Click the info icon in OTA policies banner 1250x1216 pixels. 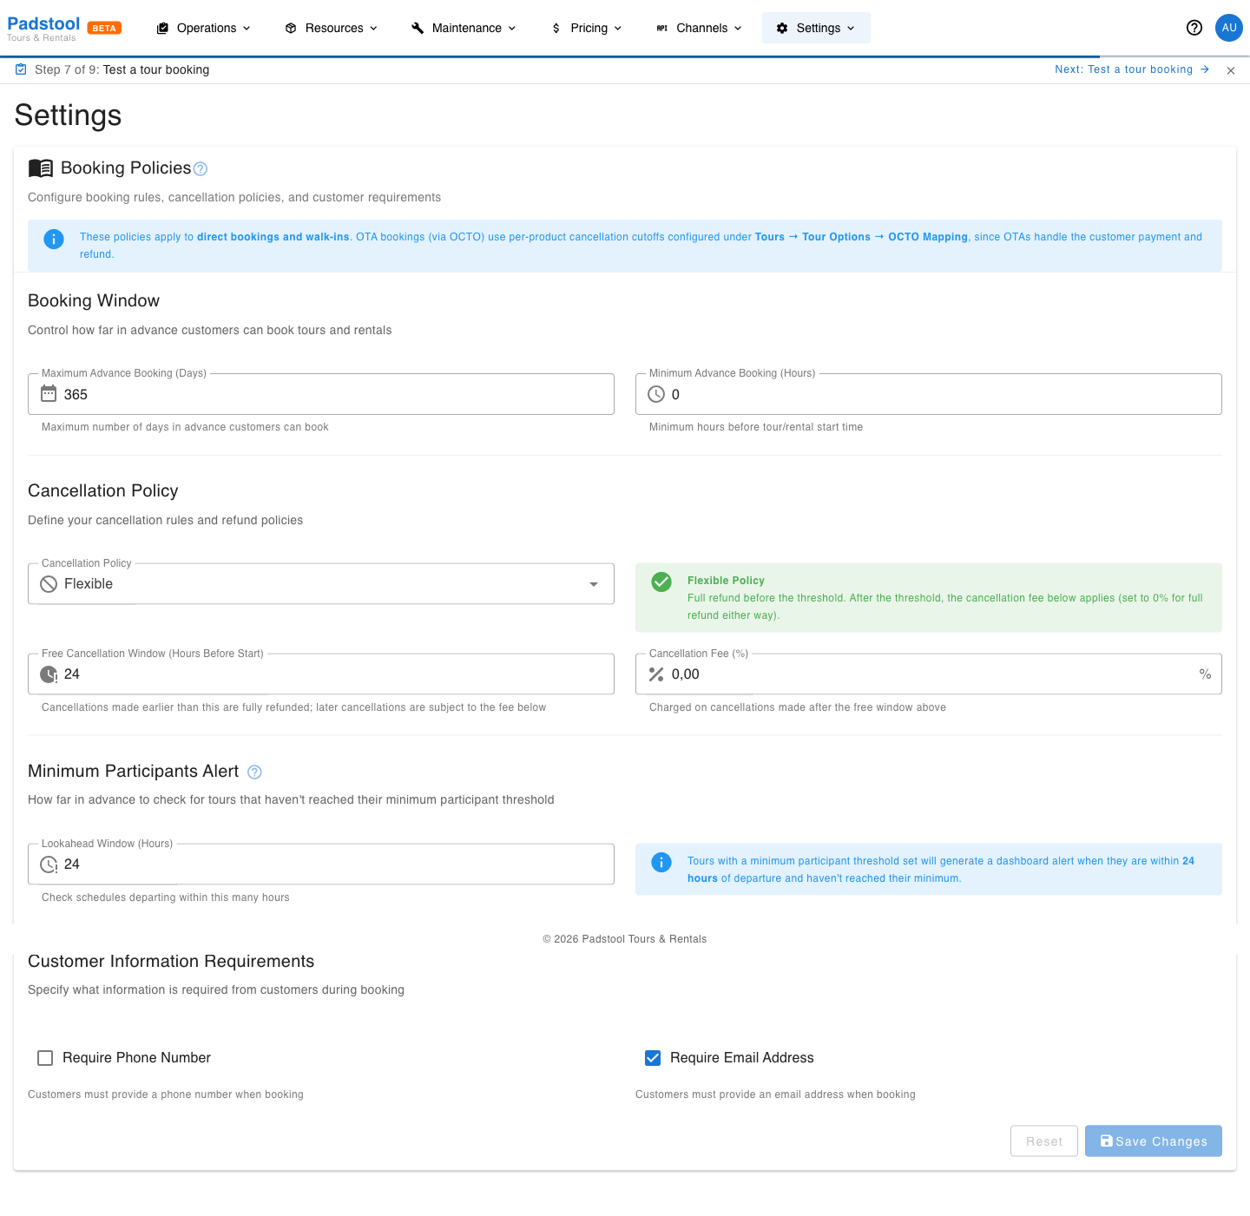click(x=54, y=239)
